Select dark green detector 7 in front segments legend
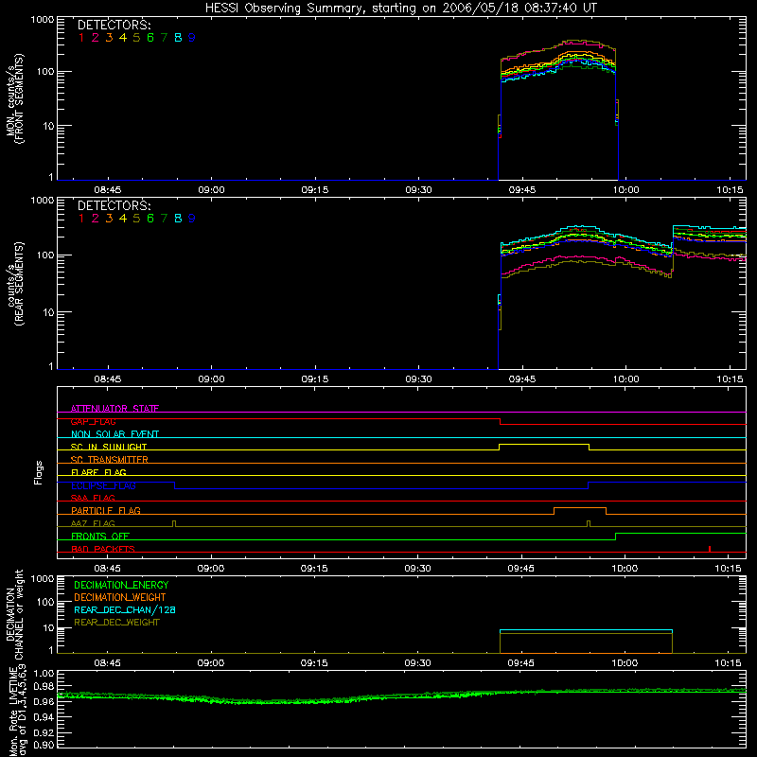 click(x=164, y=38)
